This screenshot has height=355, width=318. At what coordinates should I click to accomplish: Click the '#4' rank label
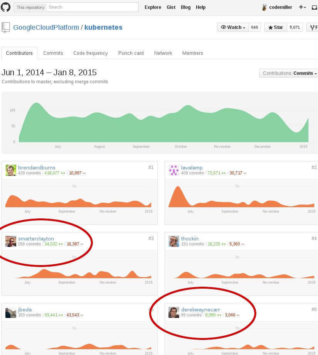314,238
